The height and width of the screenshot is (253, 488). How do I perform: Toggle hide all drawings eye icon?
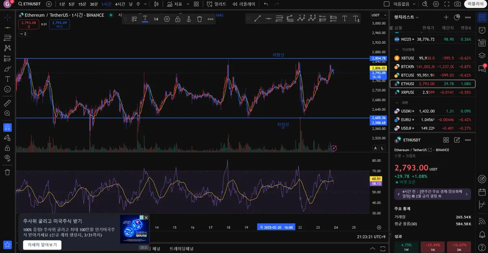[x=7, y=158]
